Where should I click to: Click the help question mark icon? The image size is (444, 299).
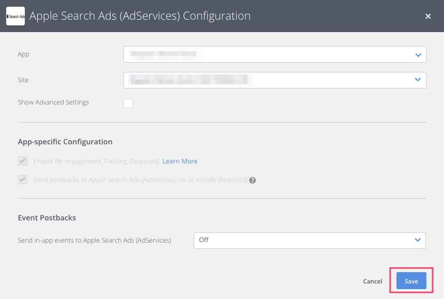point(253,181)
